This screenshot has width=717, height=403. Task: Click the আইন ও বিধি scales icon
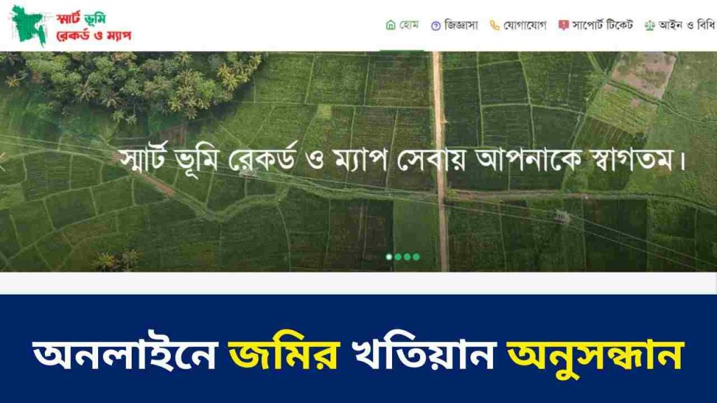click(649, 26)
